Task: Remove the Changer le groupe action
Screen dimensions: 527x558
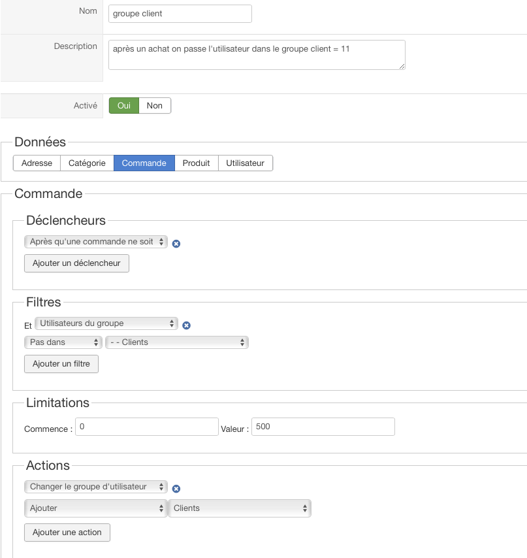Action: click(x=176, y=489)
